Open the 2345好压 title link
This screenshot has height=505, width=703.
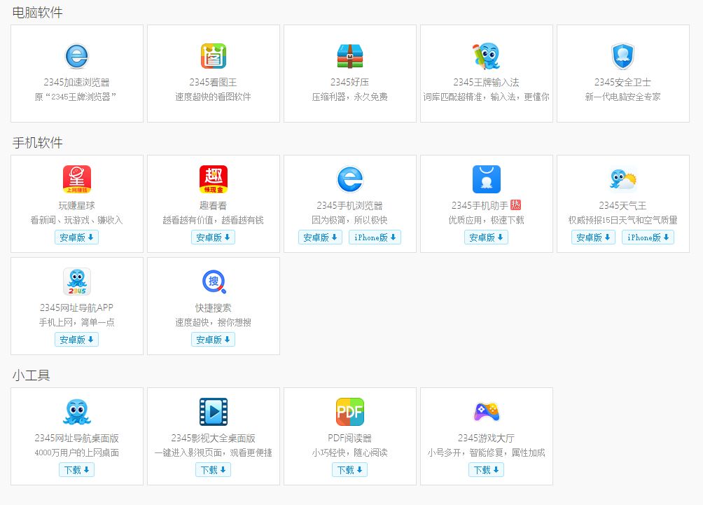[x=349, y=82]
